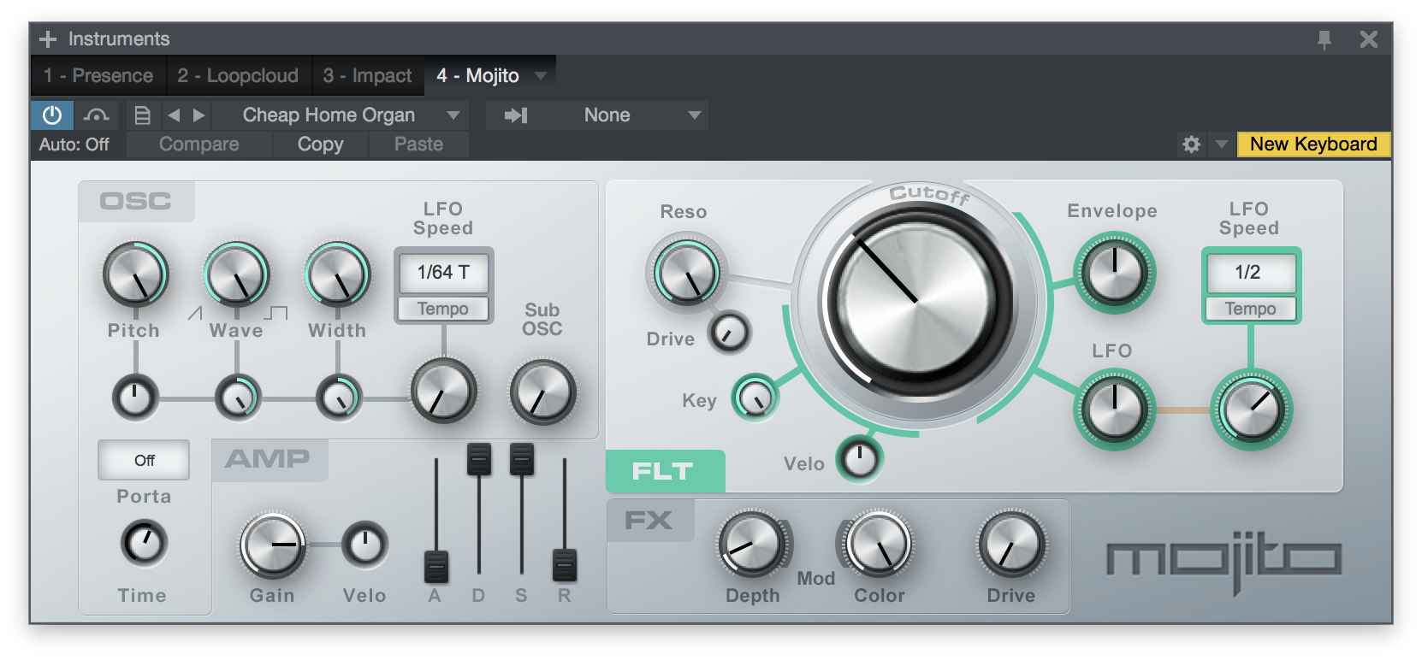Pin the Instruments window

[1324, 39]
